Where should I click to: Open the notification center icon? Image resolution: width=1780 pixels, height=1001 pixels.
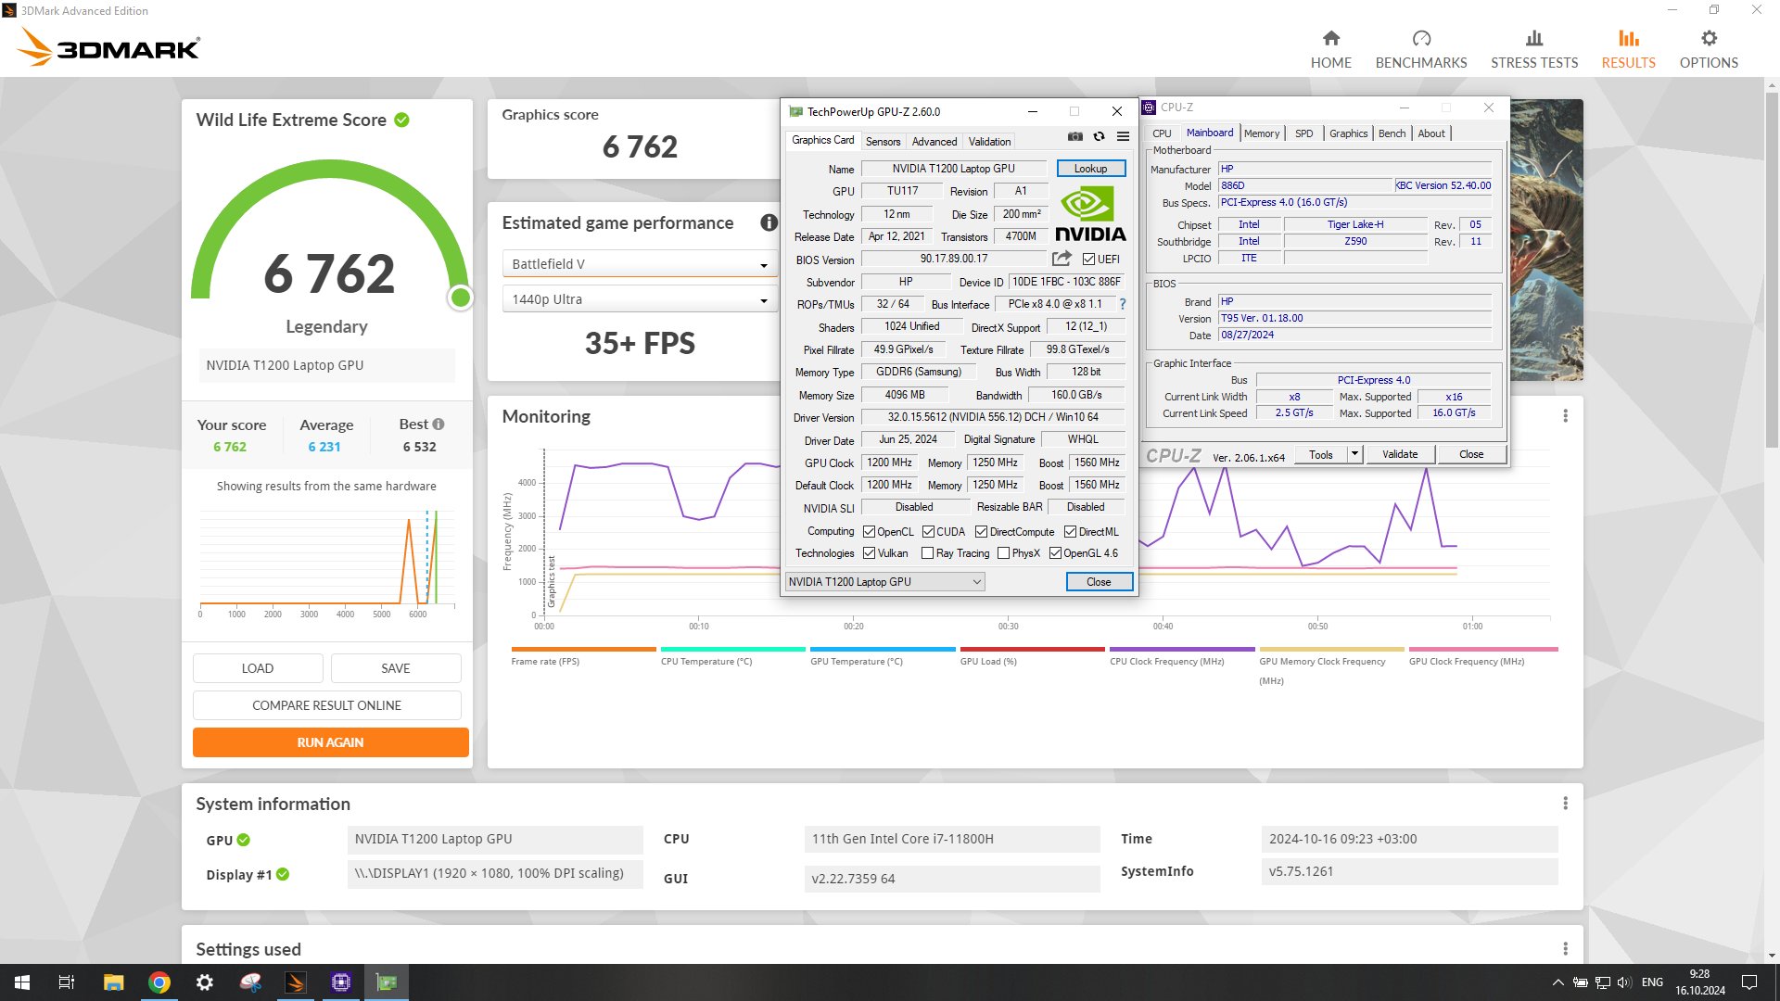click(x=1749, y=982)
